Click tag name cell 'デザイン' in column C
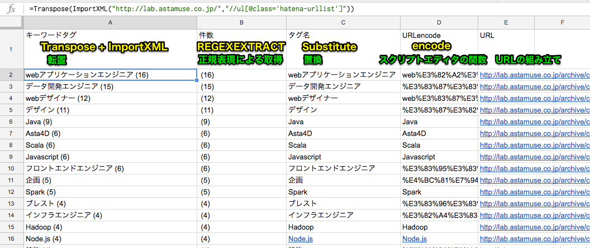 [x=343, y=110]
